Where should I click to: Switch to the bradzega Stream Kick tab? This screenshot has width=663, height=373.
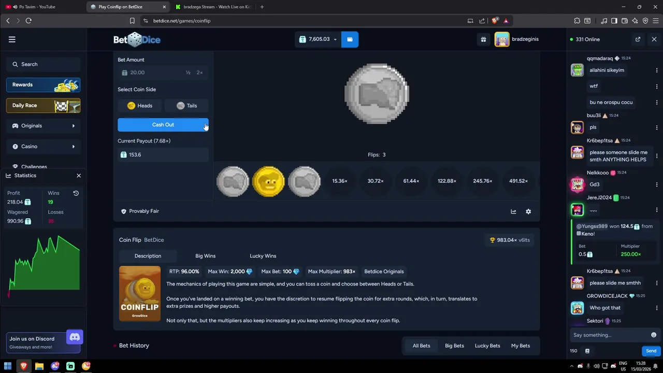pos(212,7)
